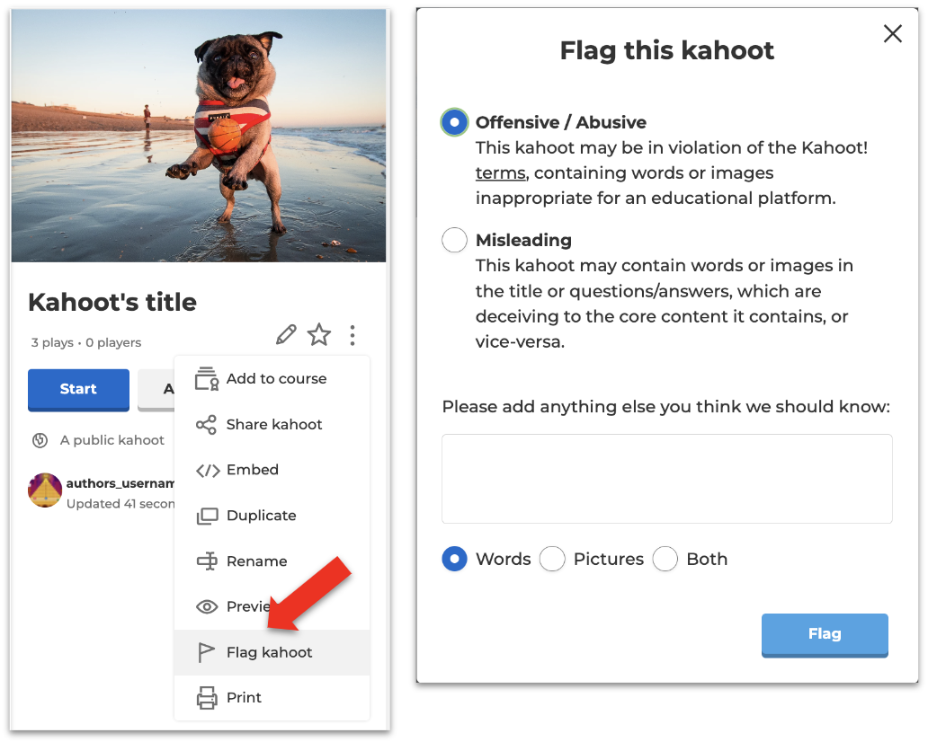Favorite the kahoot with the star icon

[x=319, y=335]
